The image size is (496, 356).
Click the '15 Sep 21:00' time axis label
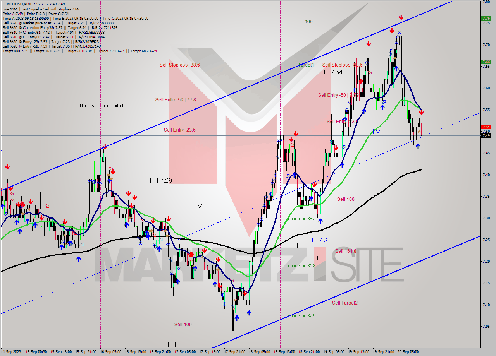point(86,352)
